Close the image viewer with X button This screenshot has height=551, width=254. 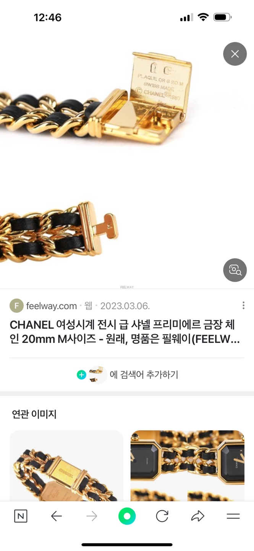coord(235,54)
